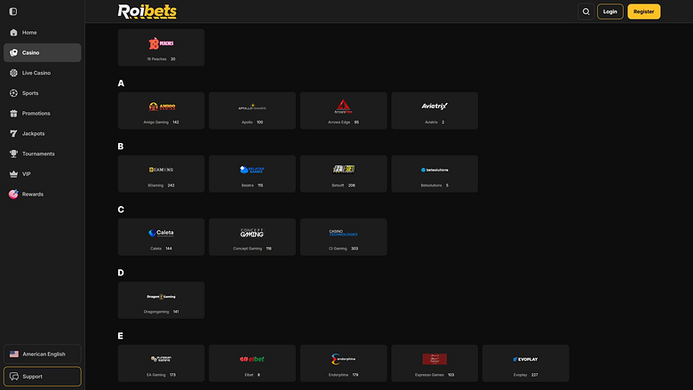693x390 pixels.
Task: Open search with the magnifier icon
Action: click(x=586, y=12)
